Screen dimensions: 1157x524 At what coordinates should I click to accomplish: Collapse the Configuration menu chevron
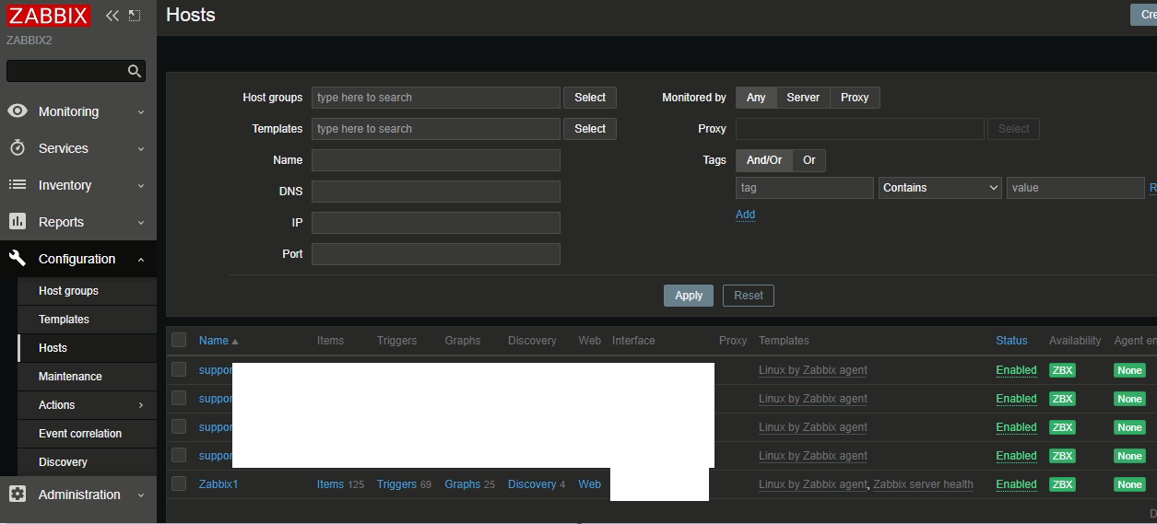click(x=141, y=260)
